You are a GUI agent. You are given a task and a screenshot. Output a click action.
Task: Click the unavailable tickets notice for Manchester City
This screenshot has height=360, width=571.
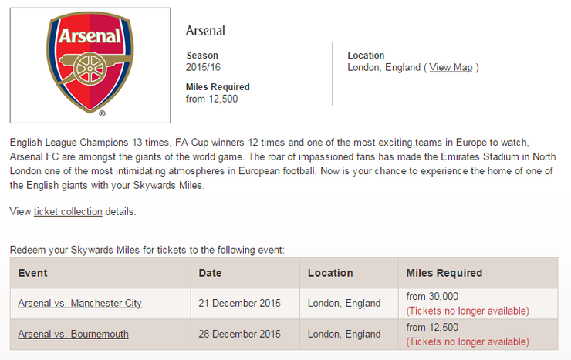point(468,311)
